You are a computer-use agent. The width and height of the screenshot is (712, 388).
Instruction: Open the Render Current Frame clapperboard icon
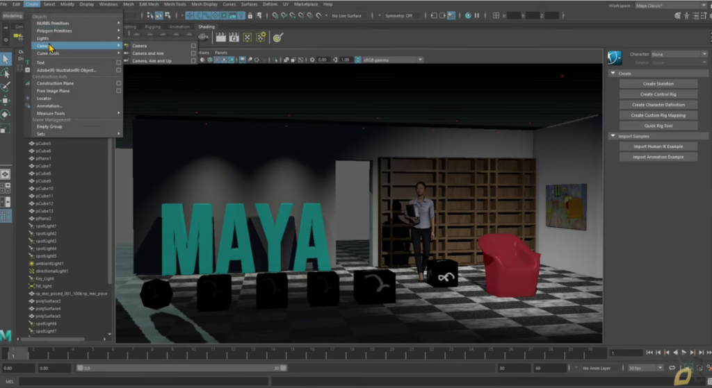220,37
